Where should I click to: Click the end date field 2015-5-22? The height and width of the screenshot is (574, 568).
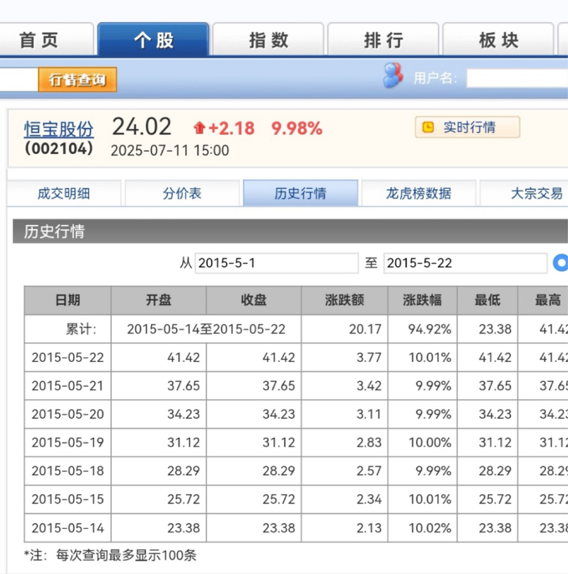click(465, 263)
